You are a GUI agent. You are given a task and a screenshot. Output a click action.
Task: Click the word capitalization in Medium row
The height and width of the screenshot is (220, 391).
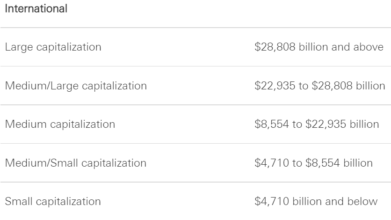pyautogui.click(x=82, y=124)
